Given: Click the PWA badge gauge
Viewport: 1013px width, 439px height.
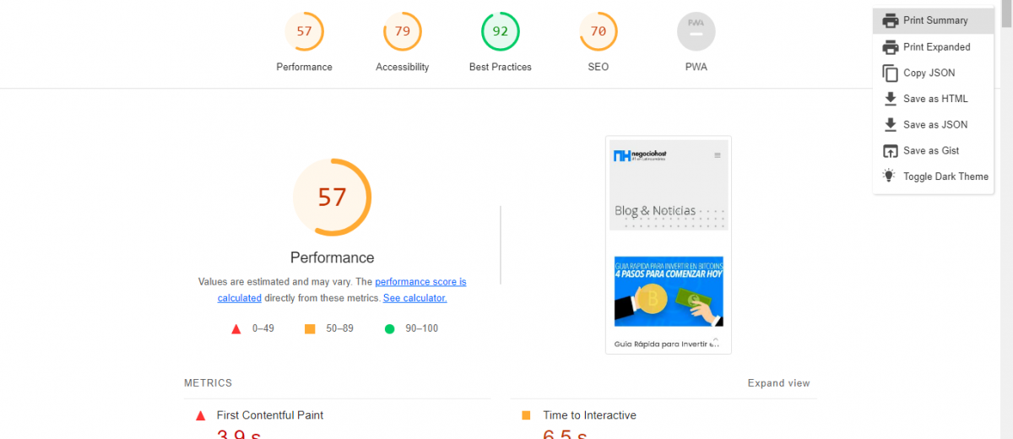Looking at the screenshot, I should tap(696, 32).
